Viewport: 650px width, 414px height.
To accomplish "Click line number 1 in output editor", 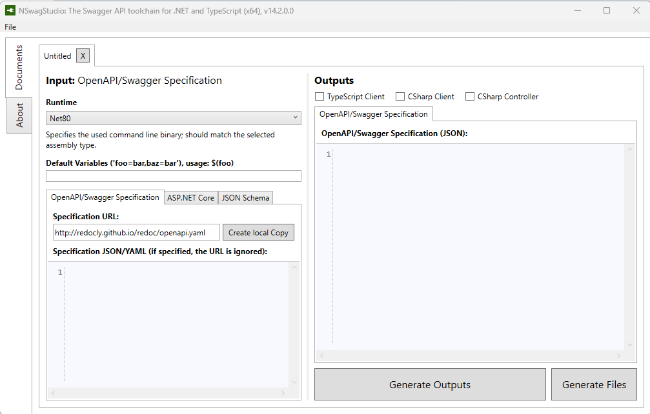I will pyautogui.click(x=329, y=154).
